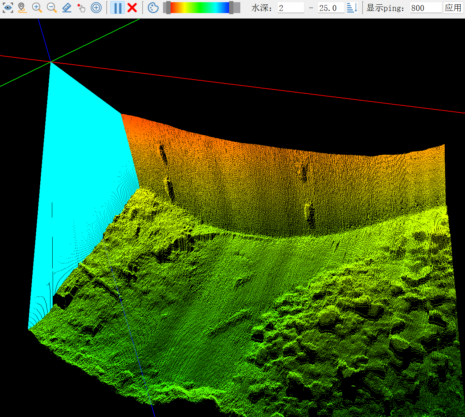This screenshot has width=465, height=417.
Task: Click the eye view-focus icon
Action: coord(8,8)
